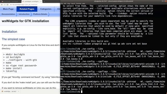Screen dimensions: 167x94
Task: Click the make install code line
Action: tap(13, 68)
